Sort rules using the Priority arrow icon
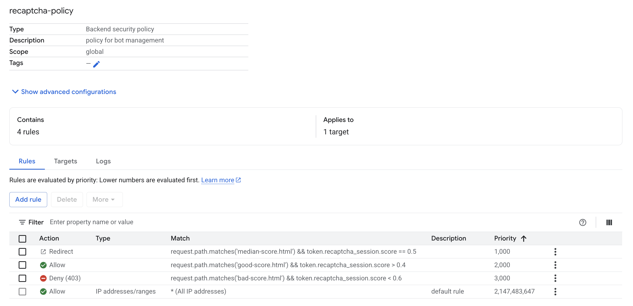 click(524, 238)
